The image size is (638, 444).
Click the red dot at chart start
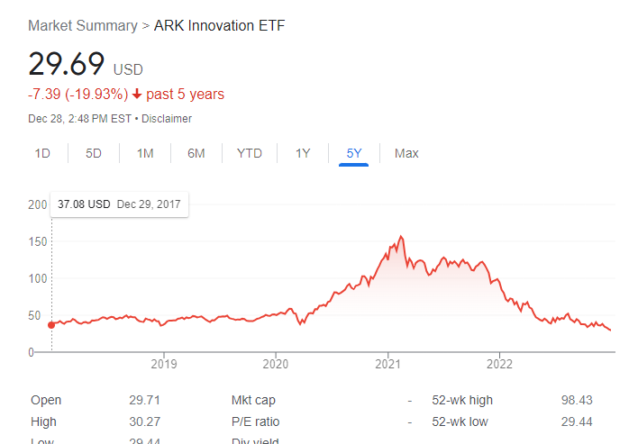click(51, 325)
